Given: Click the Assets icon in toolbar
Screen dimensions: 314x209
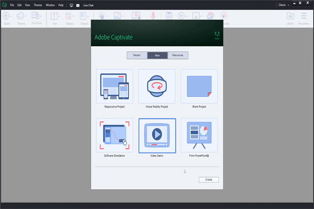Looking at the screenshot, I should (x=211, y=16).
